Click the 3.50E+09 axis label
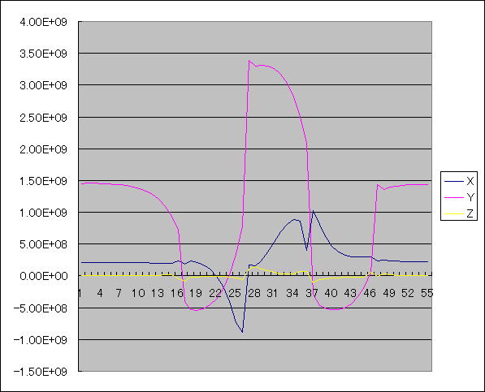Viewport: 485px width, 392px height. (x=43, y=54)
